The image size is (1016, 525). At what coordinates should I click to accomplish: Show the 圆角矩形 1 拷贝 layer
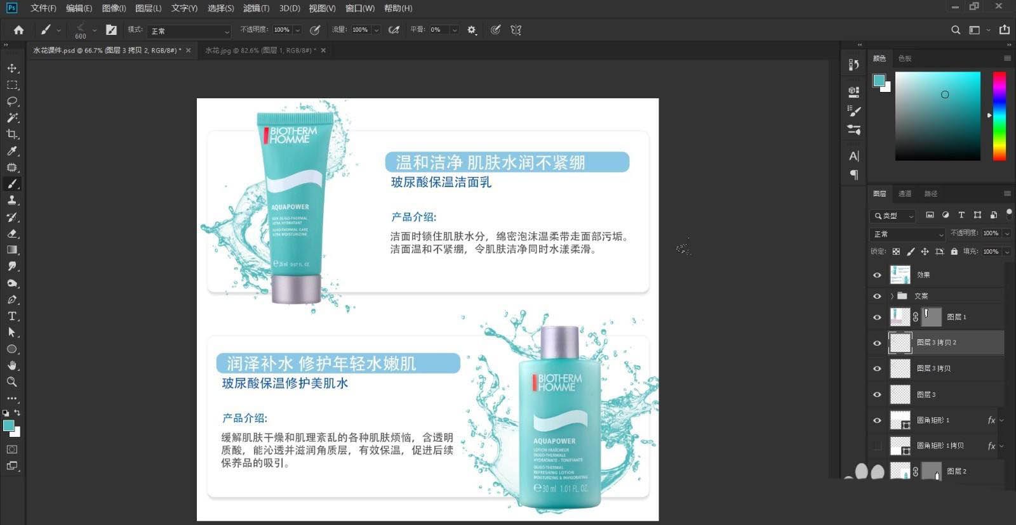click(877, 446)
